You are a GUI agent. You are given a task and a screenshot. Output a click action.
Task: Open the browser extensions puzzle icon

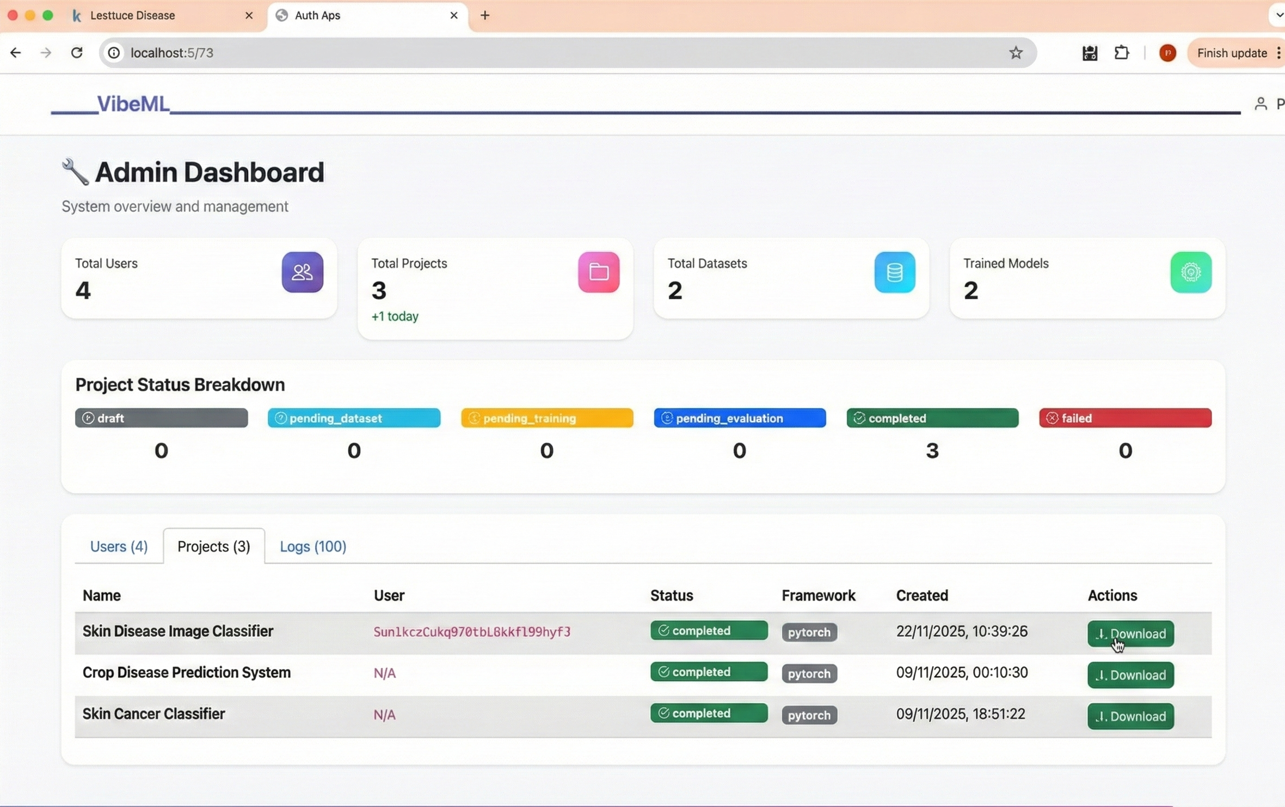[1122, 53]
